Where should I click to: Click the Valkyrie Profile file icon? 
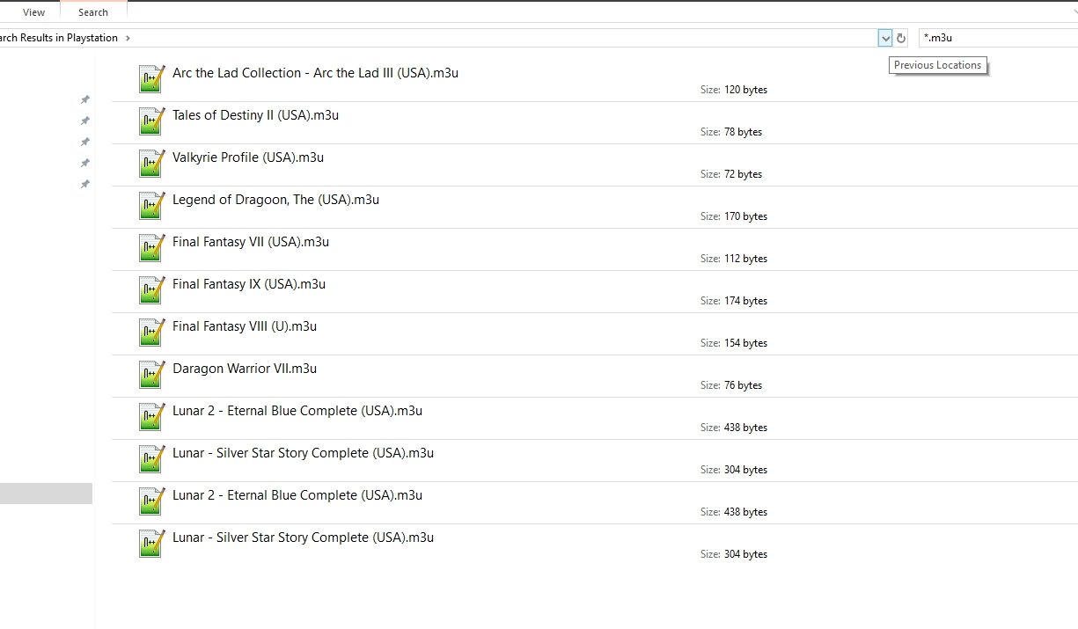click(152, 164)
